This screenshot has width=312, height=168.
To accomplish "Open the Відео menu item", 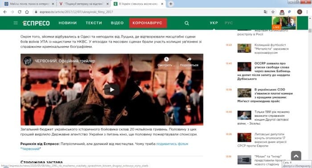I will (117, 23).
